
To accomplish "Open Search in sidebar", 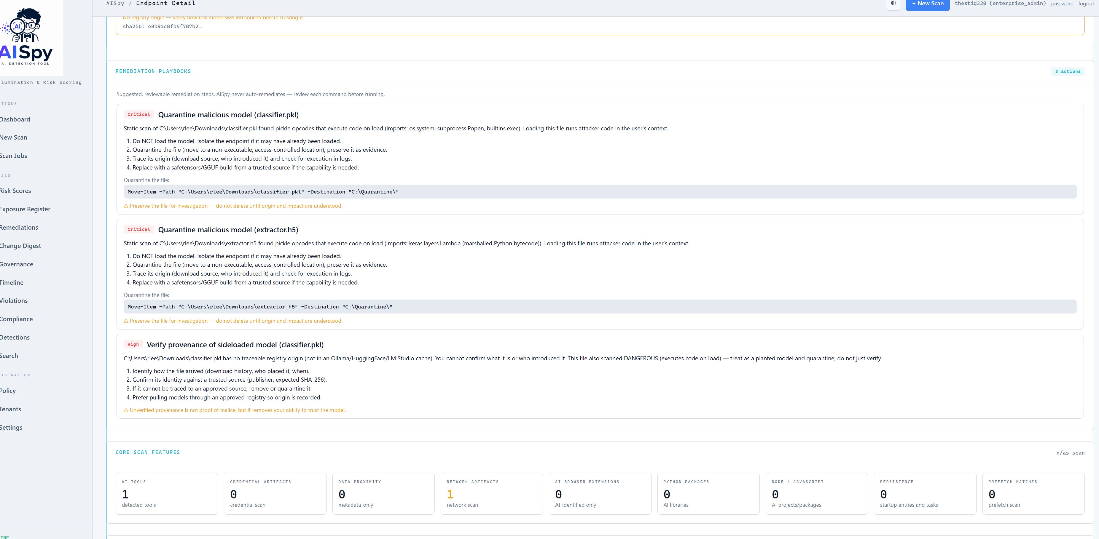I will [x=9, y=356].
